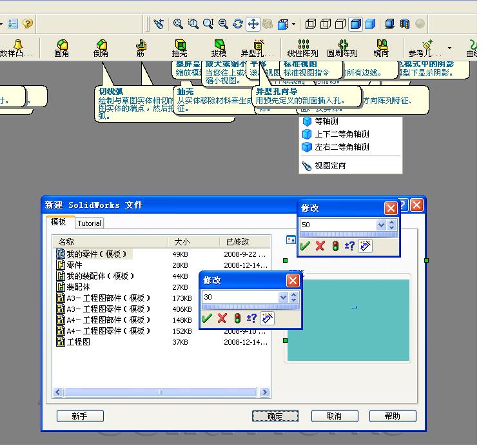Accept value 30 with green checkmark
The image size is (490, 448).
(x=207, y=318)
